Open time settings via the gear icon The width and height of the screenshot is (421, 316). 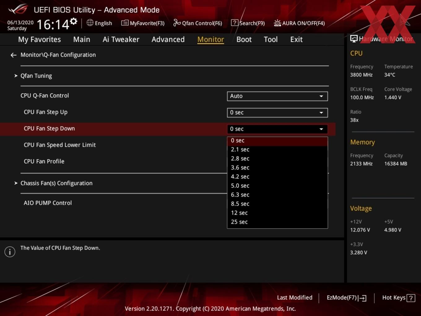pyautogui.click(x=73, y=21)
